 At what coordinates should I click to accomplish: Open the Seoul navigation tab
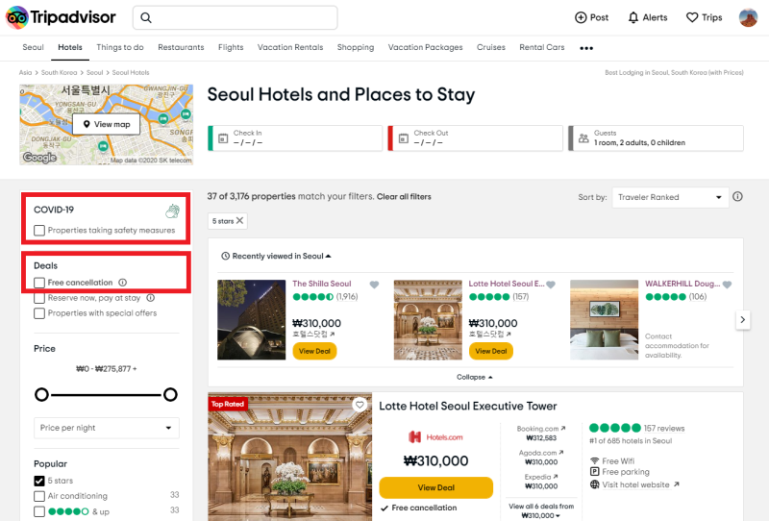33,47
